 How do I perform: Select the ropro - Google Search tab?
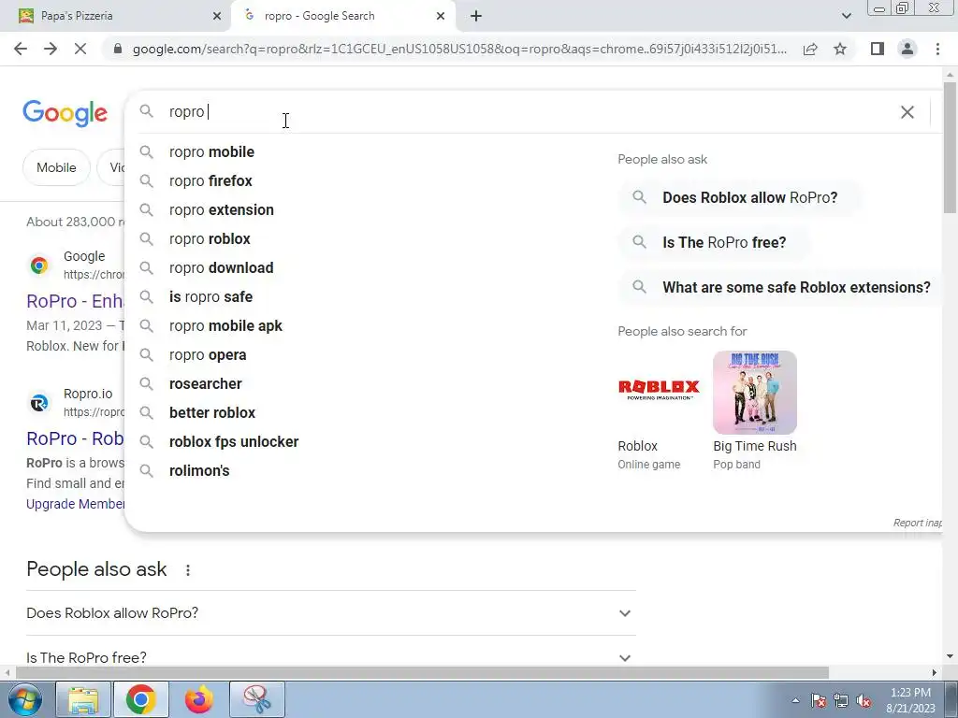click(342, 16)
